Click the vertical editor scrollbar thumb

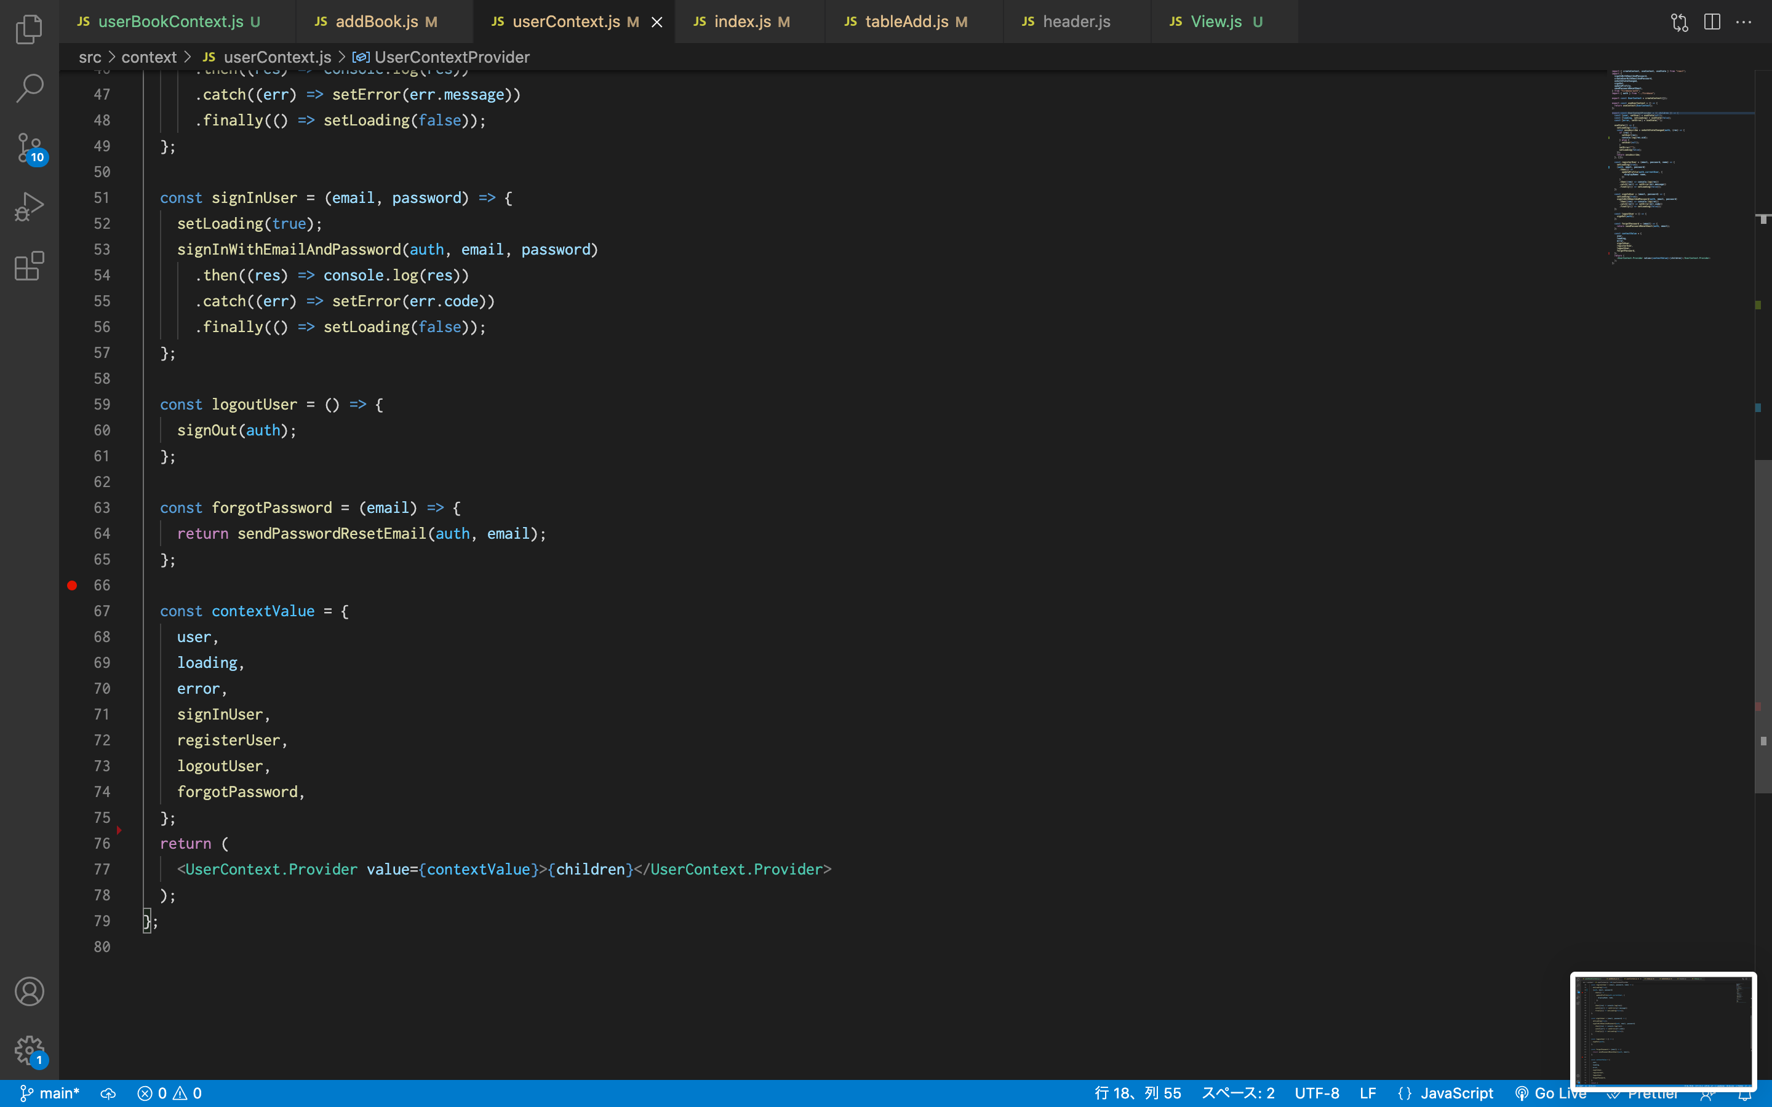[x=1763, y=626]
